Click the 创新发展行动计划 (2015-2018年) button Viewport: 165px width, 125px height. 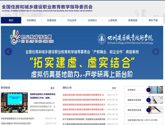pos(144,120)
